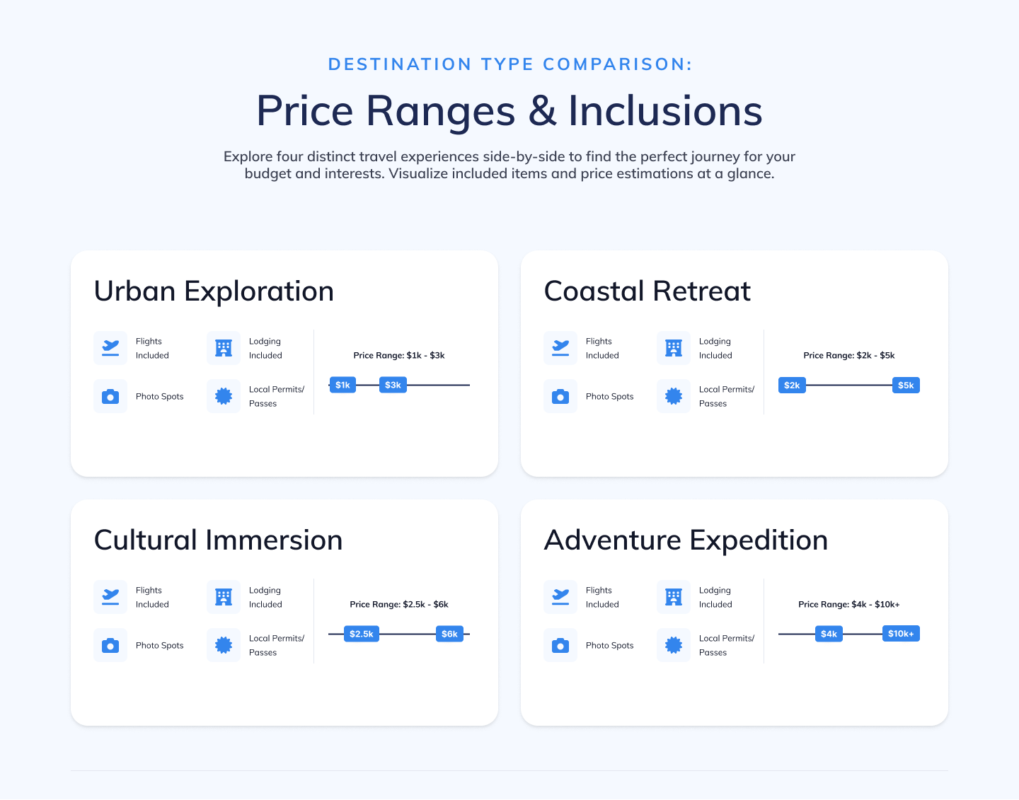Select the Urban Exploration card title
The width and height of the screenshot is (1019, 800).
click(214, 291)
